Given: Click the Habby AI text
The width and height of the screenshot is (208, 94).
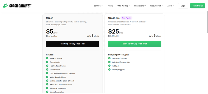Looking at the screenshot, I should click(x=116, y=66).
